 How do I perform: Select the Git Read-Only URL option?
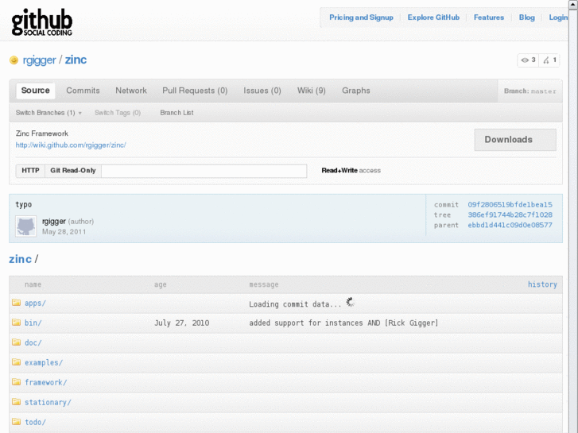pyautogui.click(x=73, y=171)
